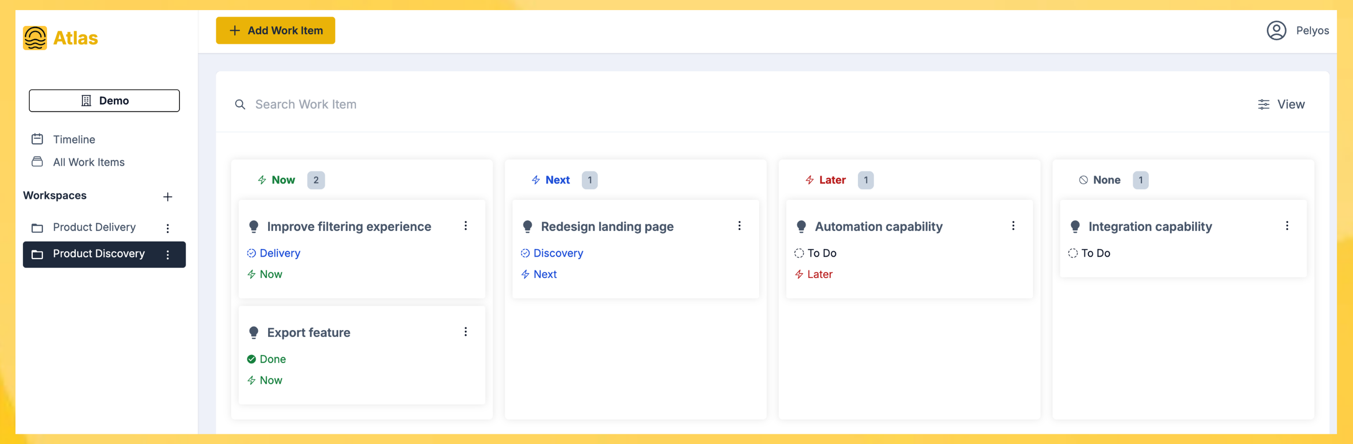Go to Timeline in the sidebar
This screenshot has height=444, width=1353.
[74, 139]
